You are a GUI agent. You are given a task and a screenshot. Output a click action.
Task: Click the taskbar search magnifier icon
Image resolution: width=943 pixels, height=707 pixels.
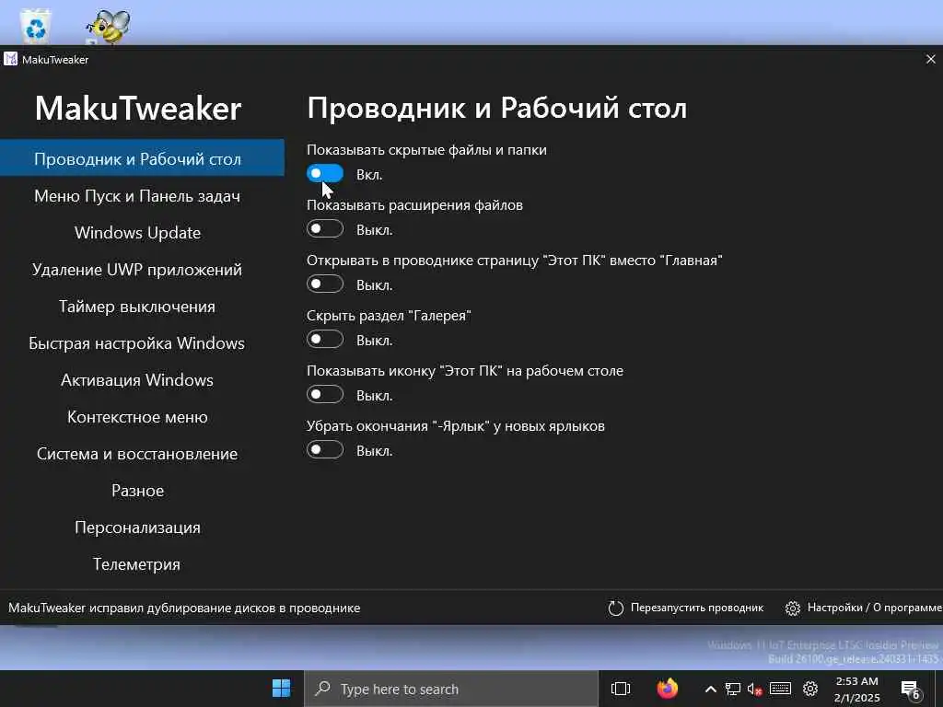click(x=323, y=688)
